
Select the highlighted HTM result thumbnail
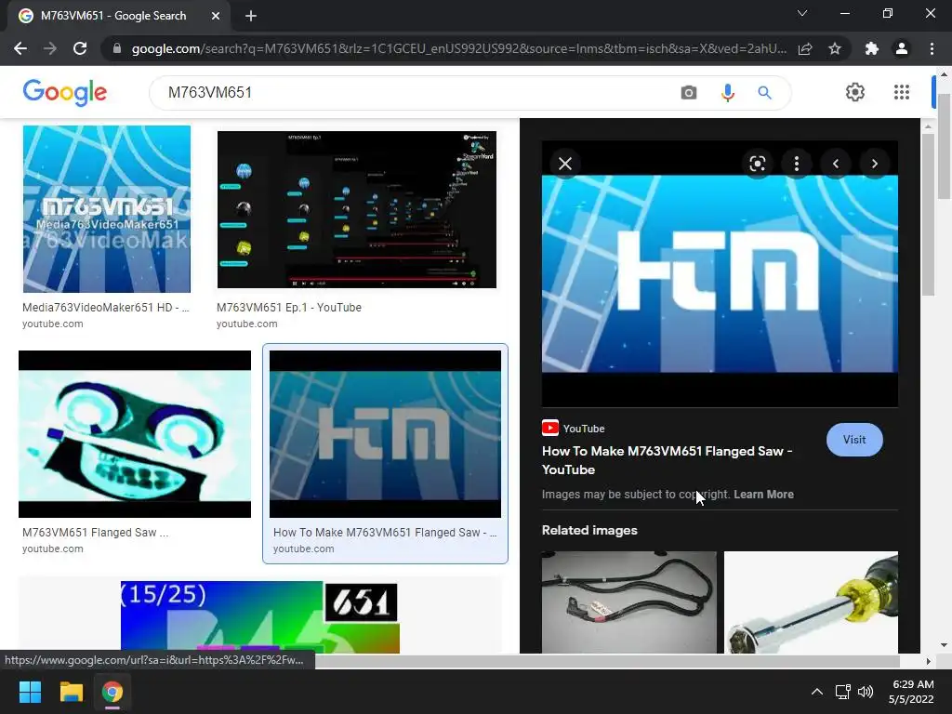click(x=386, y=434)
